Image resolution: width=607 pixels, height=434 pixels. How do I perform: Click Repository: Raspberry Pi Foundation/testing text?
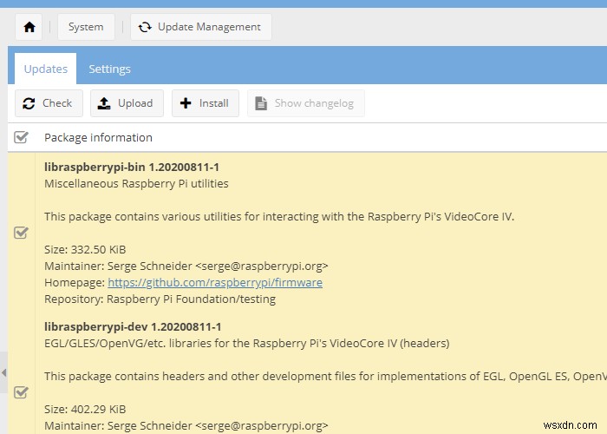[160, 299]
